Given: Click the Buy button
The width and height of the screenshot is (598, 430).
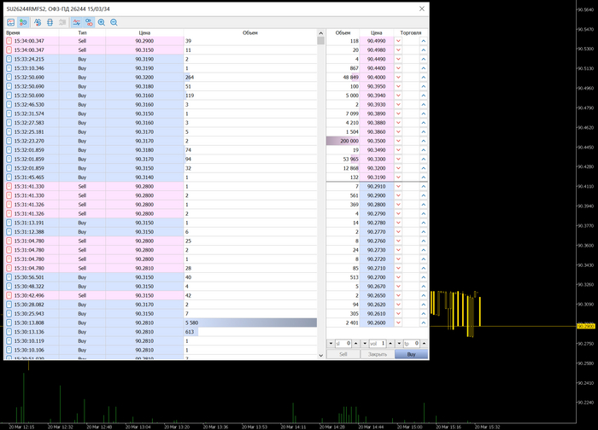Looking at the screenshot, I should pyautogui.click(x=411, y=354).
